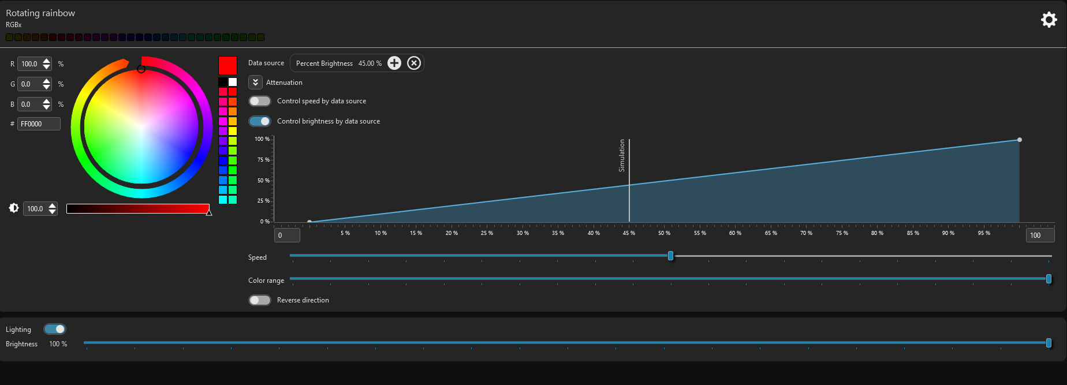The height and width of the screenshot is (385, 1067).
Task: Add a data source with plus icon
Action: click(x=394, y=63)
